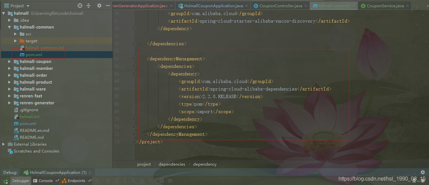
Task: Switch to HslmallCouponApplication.java tab
Action: [214, 6]
